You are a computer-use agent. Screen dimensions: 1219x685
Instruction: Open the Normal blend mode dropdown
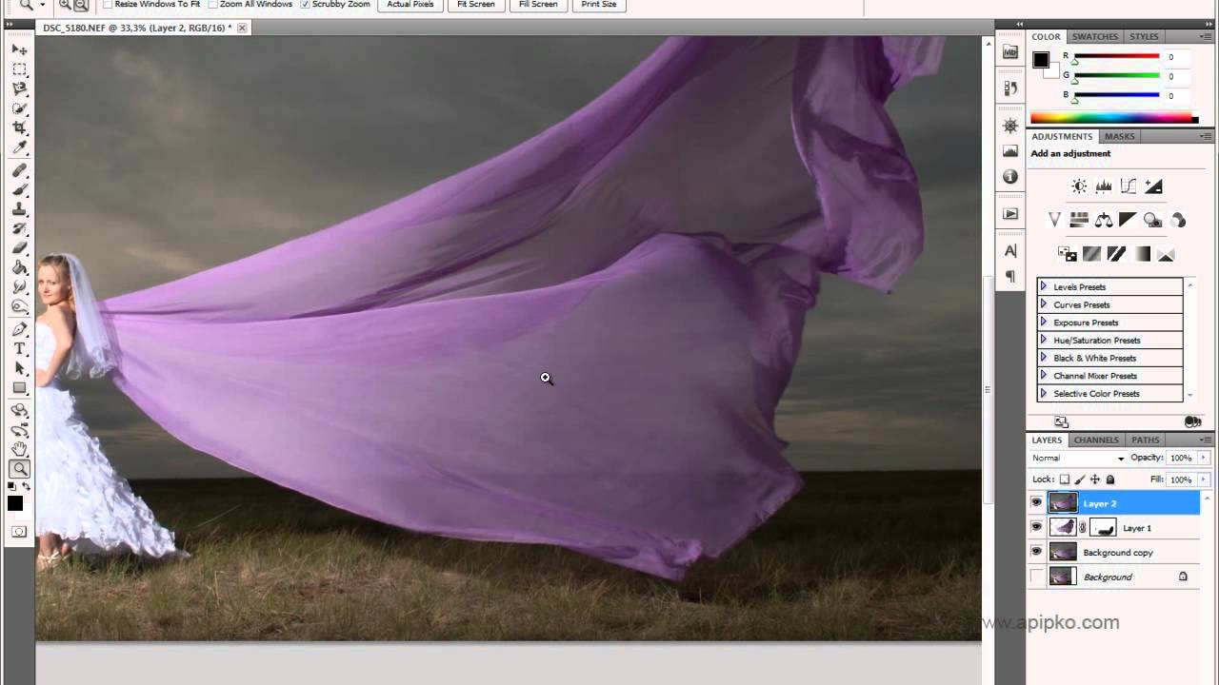pos(1078,458)
